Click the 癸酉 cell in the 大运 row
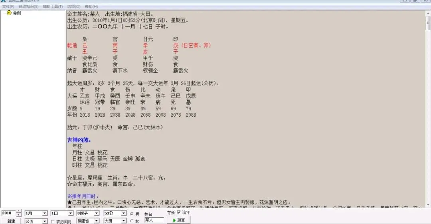This screenshot has height=224, width=431. [115, 96]
